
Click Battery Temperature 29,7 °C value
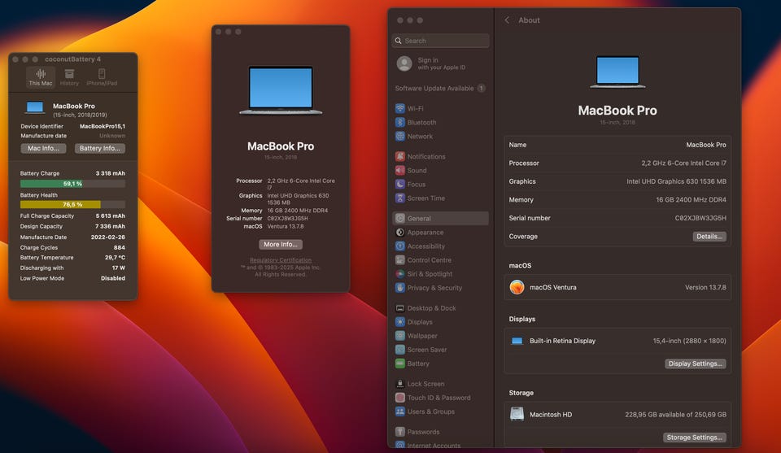(x=115, y=258)
